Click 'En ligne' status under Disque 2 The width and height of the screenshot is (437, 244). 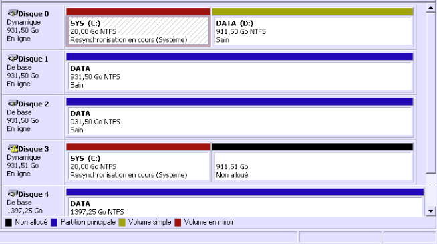pyautogui.click(x=19, y=129)
